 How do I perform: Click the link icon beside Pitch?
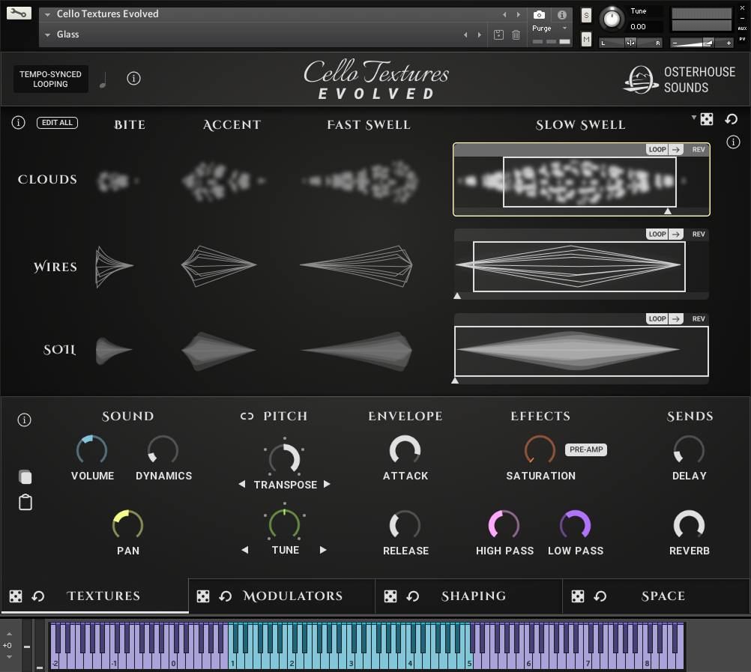point(247,417)
